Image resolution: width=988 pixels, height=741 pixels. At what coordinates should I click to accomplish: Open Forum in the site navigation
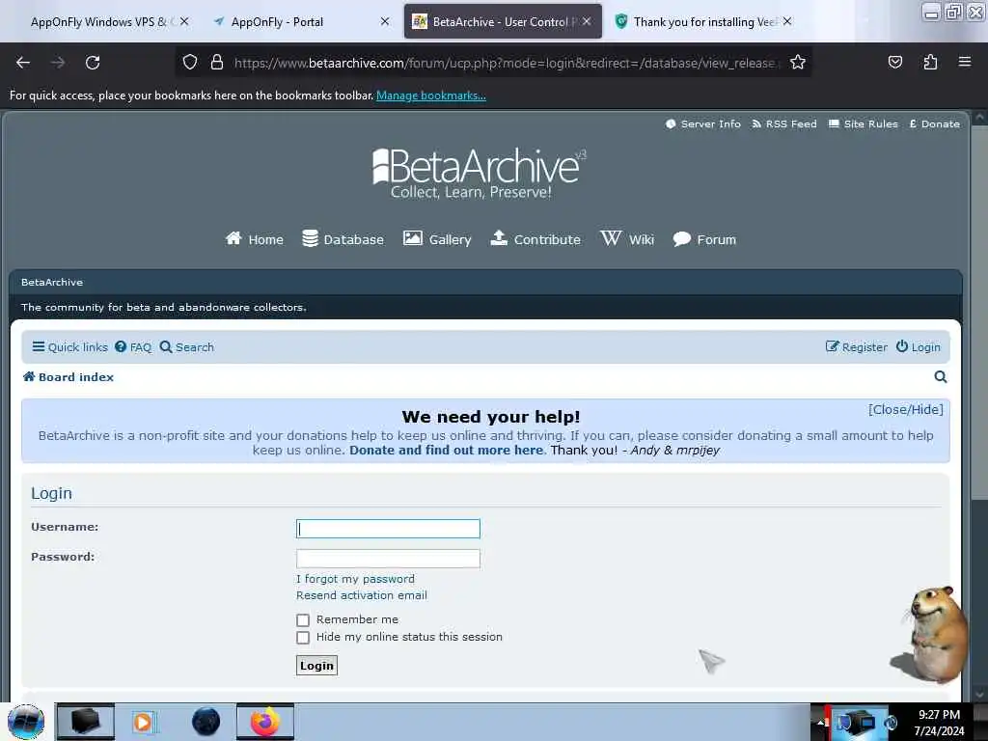(x=704, y=239)
